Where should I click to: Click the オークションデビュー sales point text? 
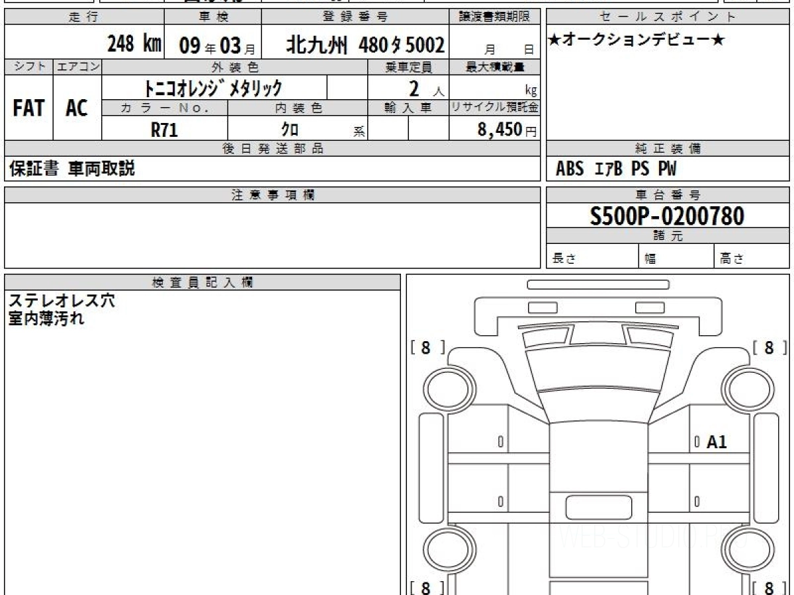(x=637, y=41)
